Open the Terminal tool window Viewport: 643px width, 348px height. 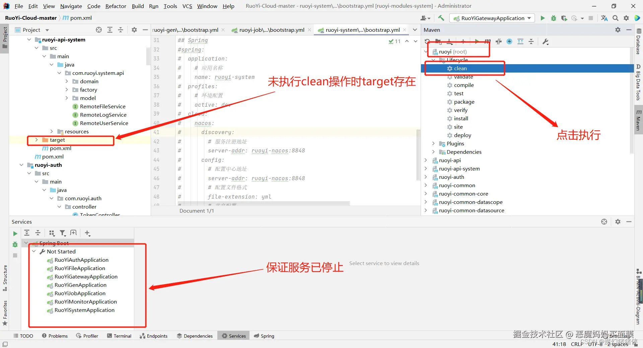[x=119, y=336]
